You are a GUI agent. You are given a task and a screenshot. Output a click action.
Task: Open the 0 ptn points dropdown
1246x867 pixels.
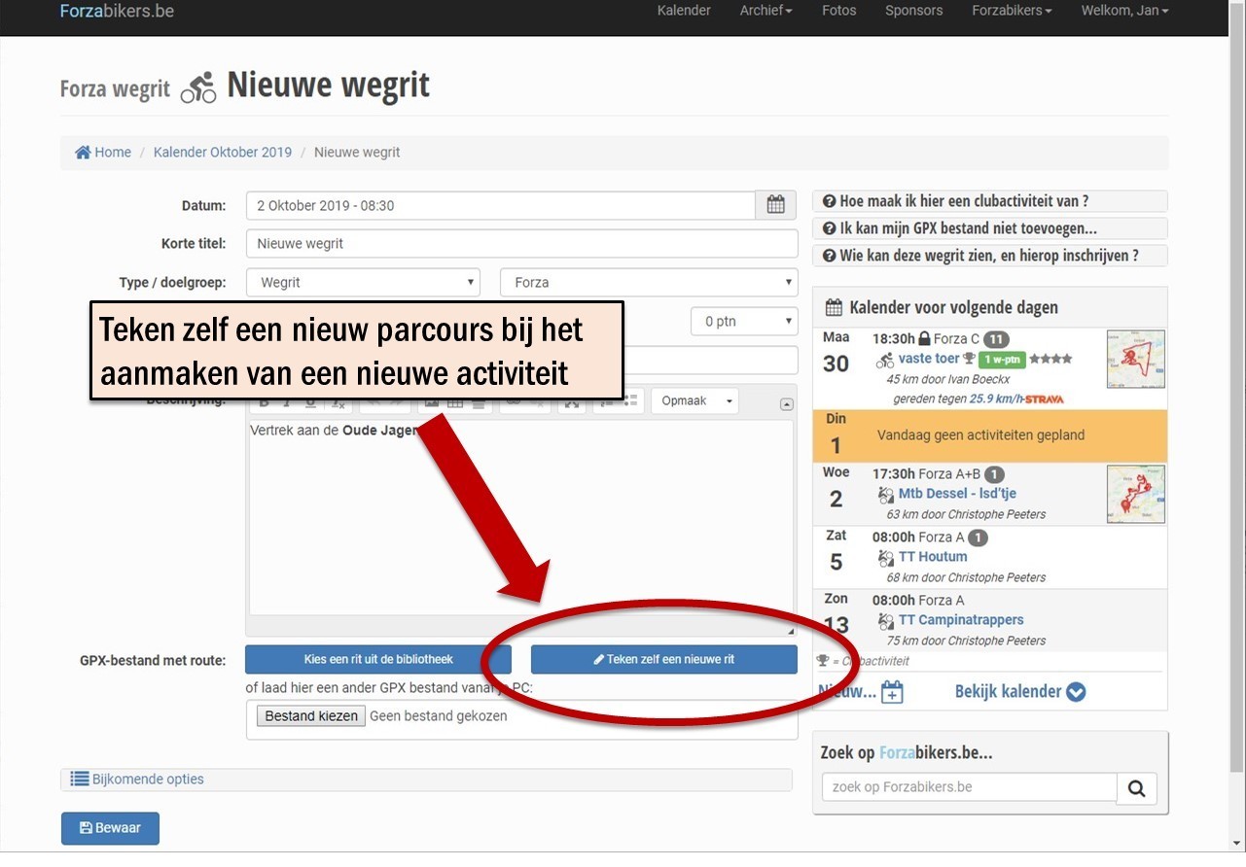point(744,322)
